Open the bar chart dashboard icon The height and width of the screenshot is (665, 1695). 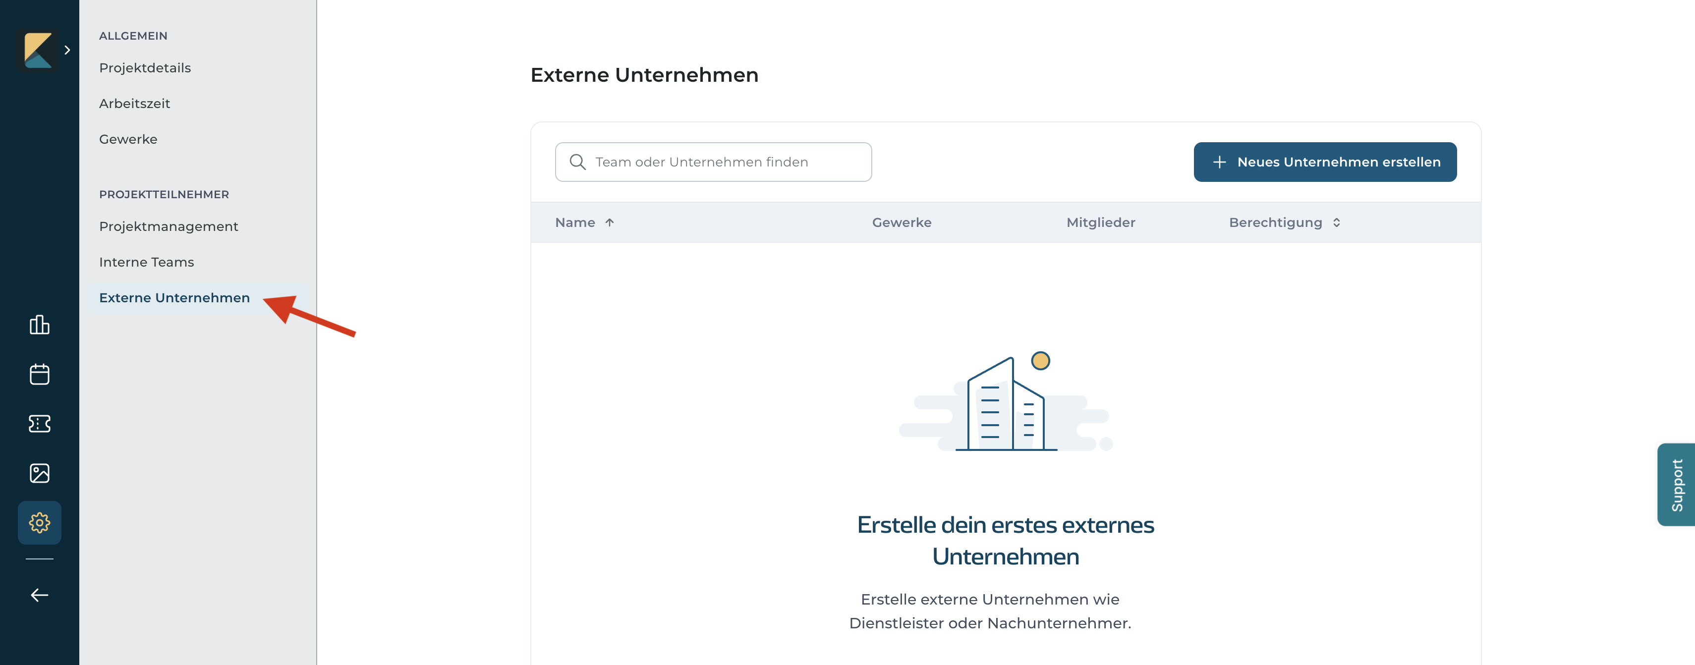[x=40, y=324]
